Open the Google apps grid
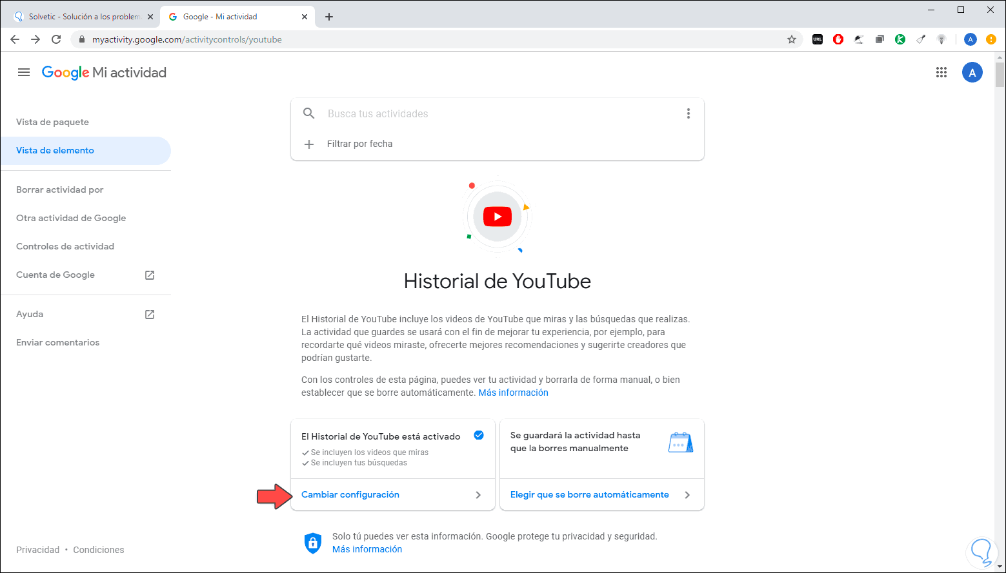Viewport: 1006px width, 573px height. [x=941, y=72]
